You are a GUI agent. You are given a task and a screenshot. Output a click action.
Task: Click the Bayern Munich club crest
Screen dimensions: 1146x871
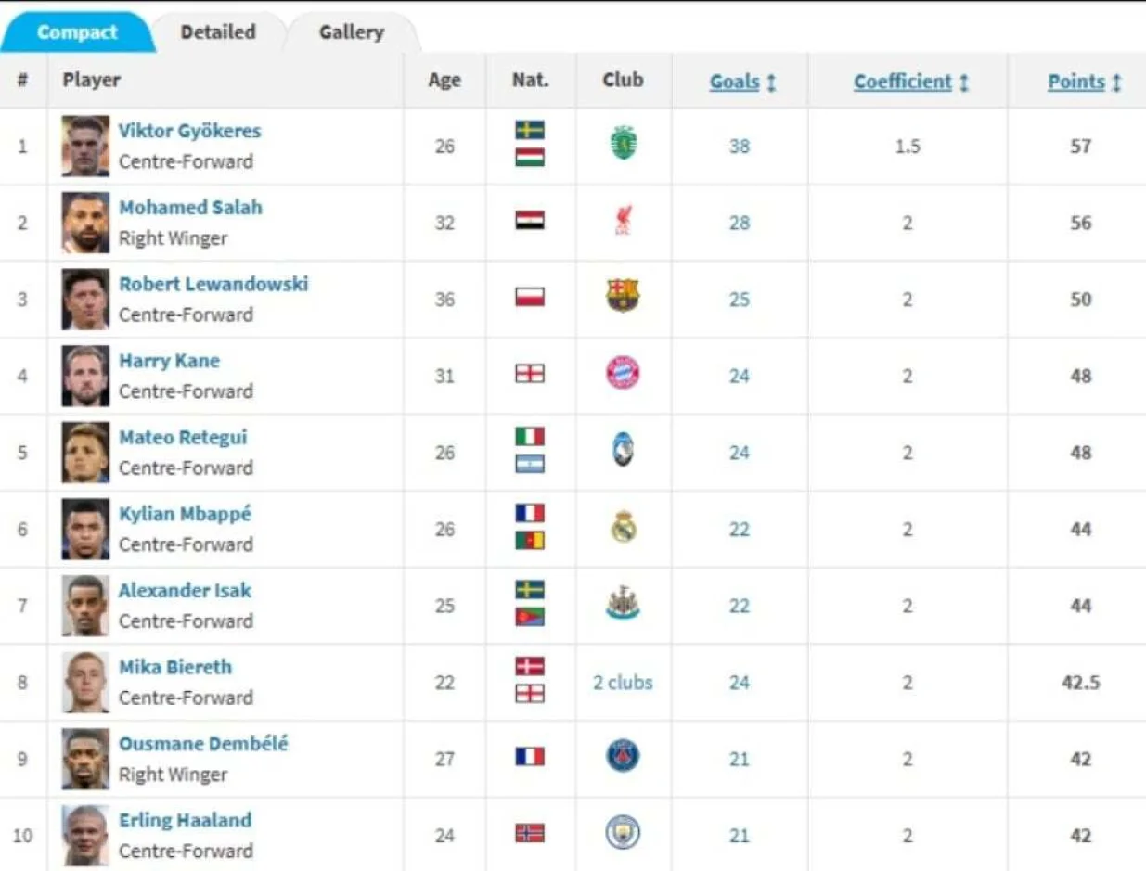(623, 374)
